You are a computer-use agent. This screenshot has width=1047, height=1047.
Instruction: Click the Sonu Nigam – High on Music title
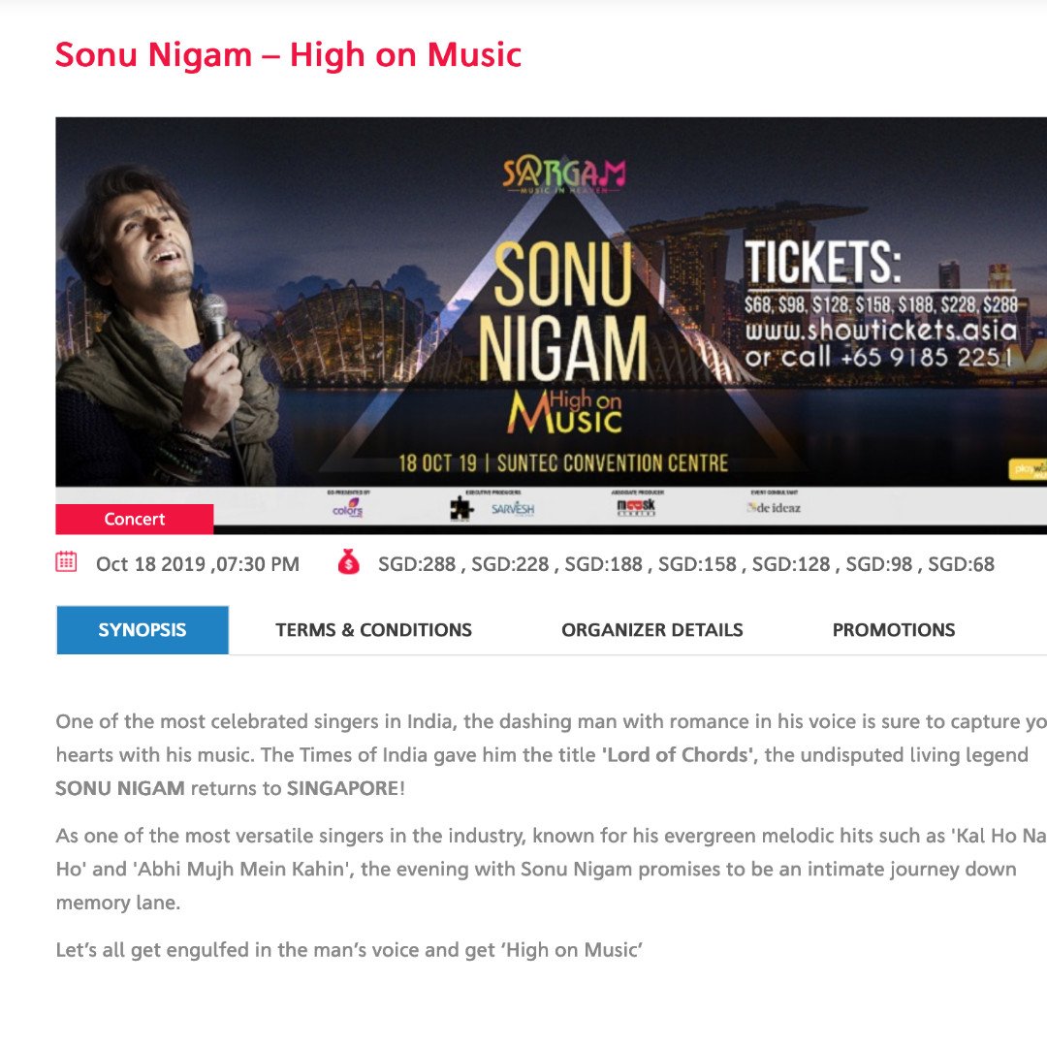pos(289,54)
